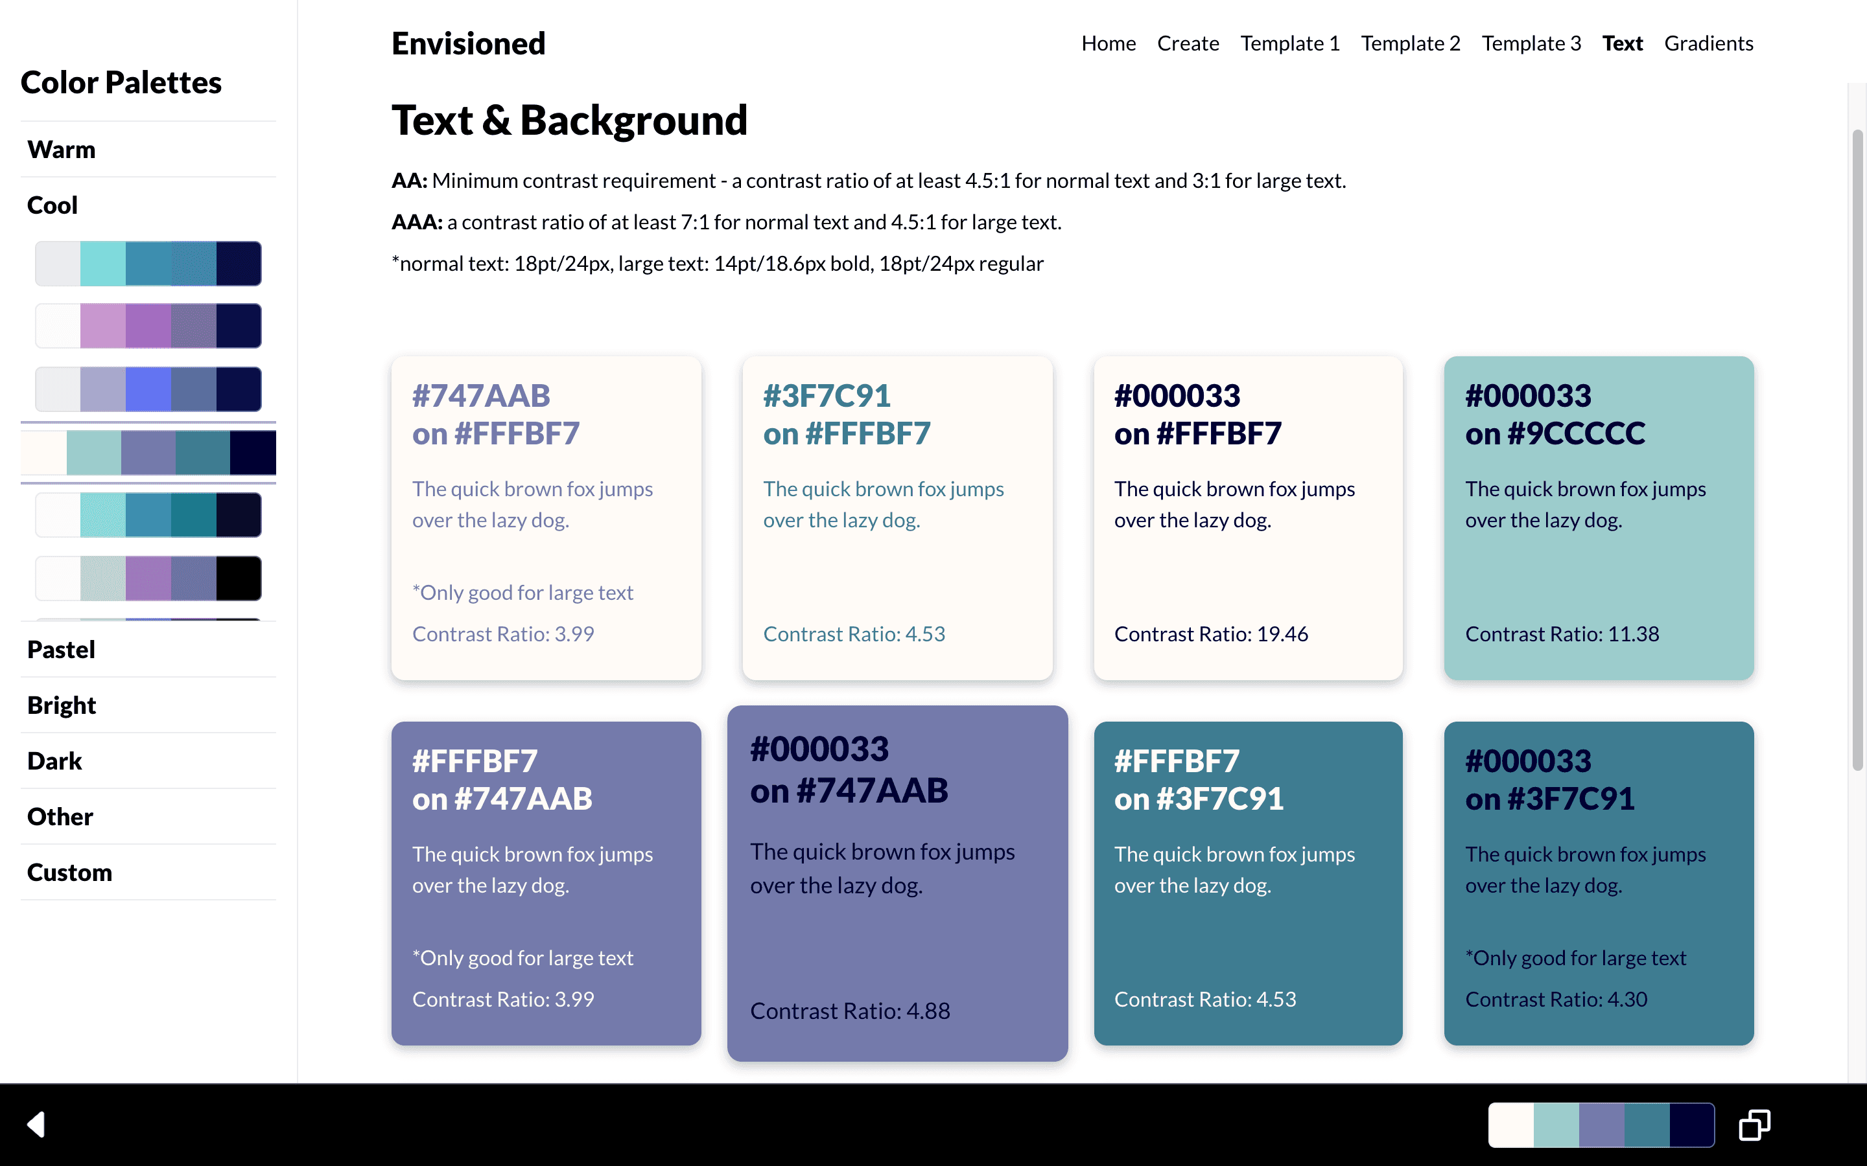Click the page vertical scrollbar
This screenshot has width=1867, height=1166.
click(1858, 451)
